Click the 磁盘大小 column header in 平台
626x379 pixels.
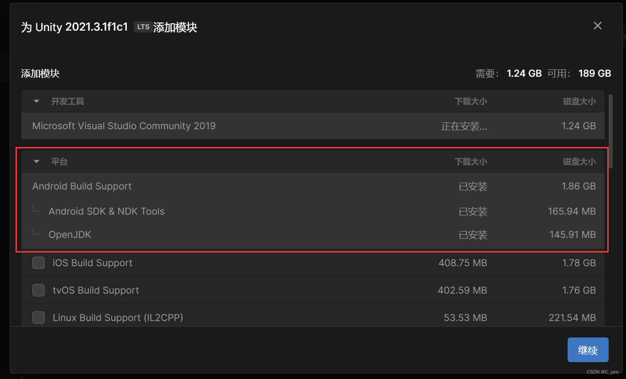579,161
